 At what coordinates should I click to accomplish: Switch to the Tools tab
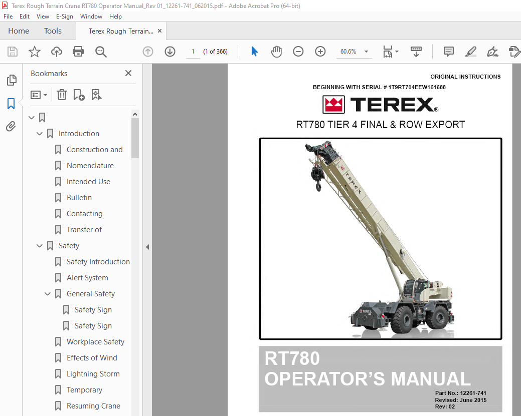52,31
